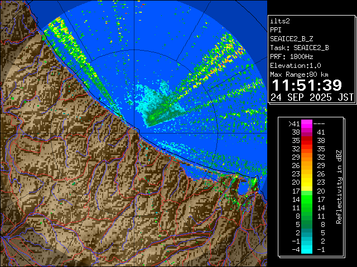357x267 pixels.
Task: Select the 'PPI' scan type text
Action: (x=276, y=29)
